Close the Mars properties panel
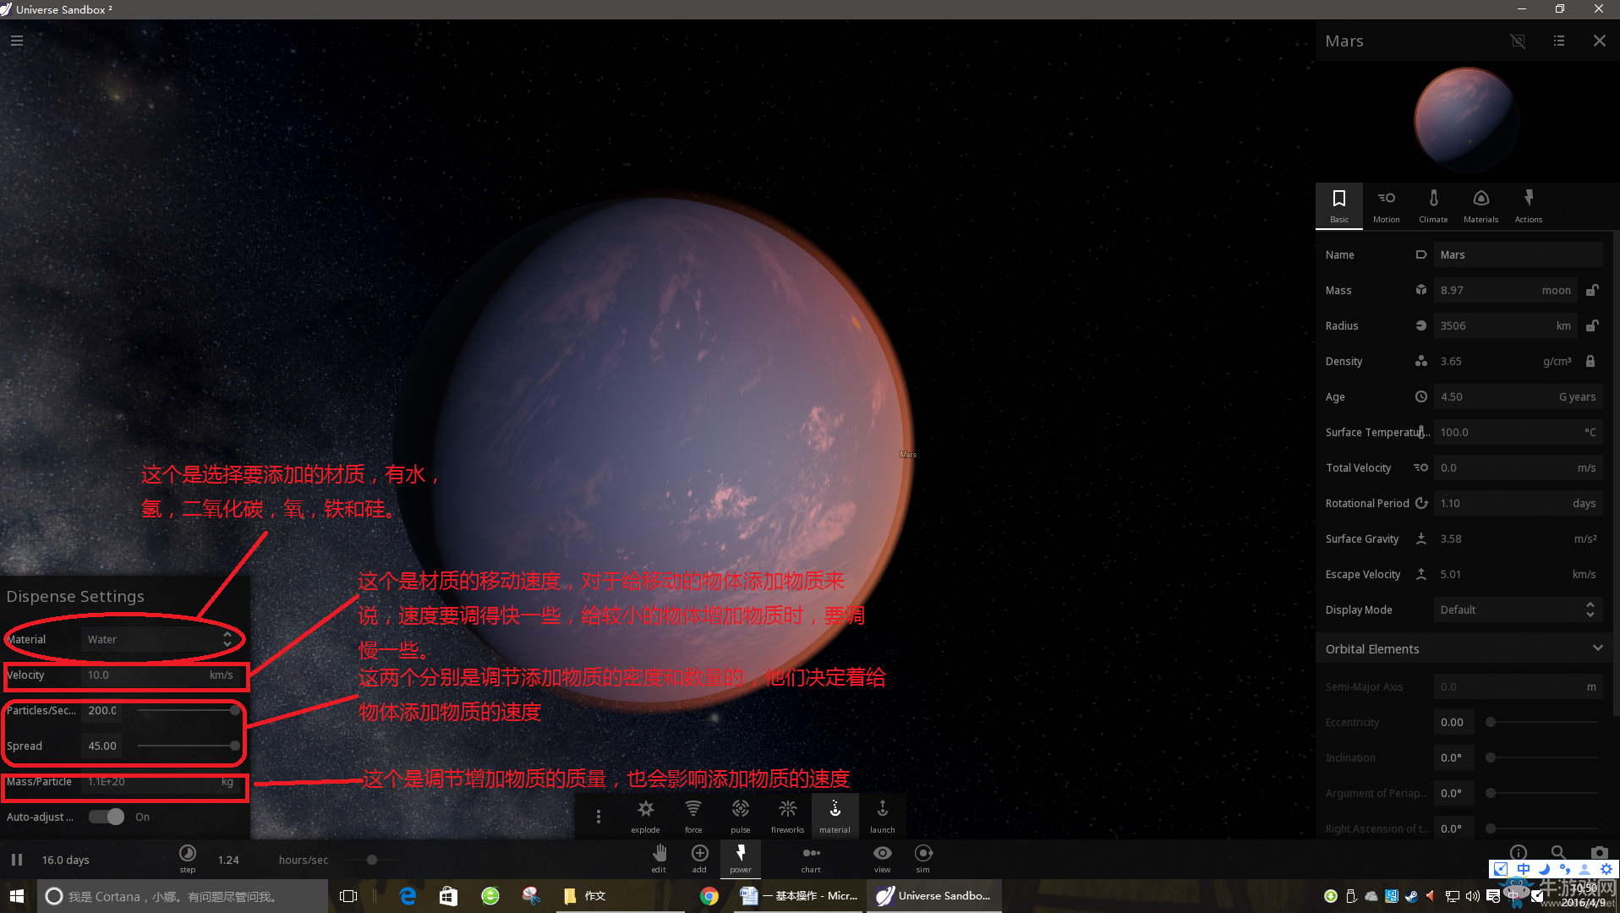 tap(1599, 41)
